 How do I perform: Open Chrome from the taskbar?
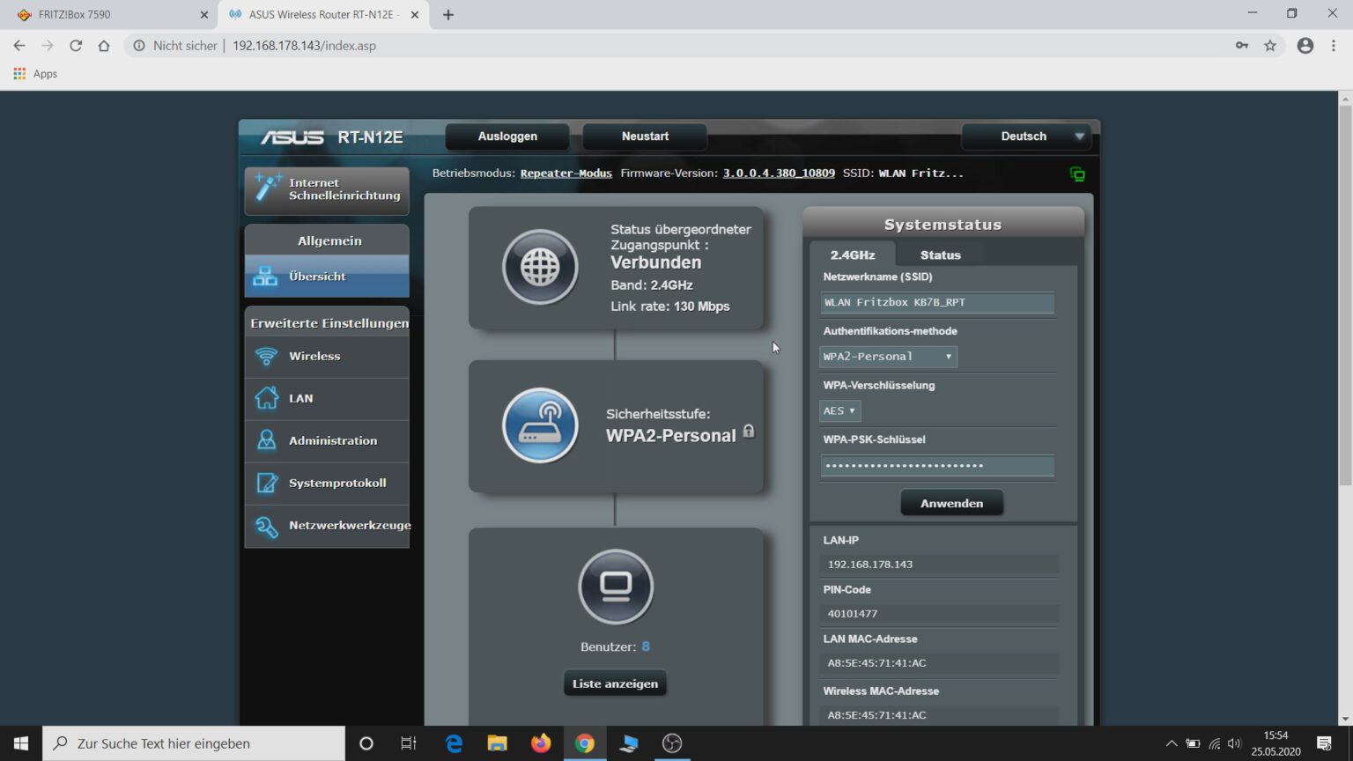click(584, 743)
